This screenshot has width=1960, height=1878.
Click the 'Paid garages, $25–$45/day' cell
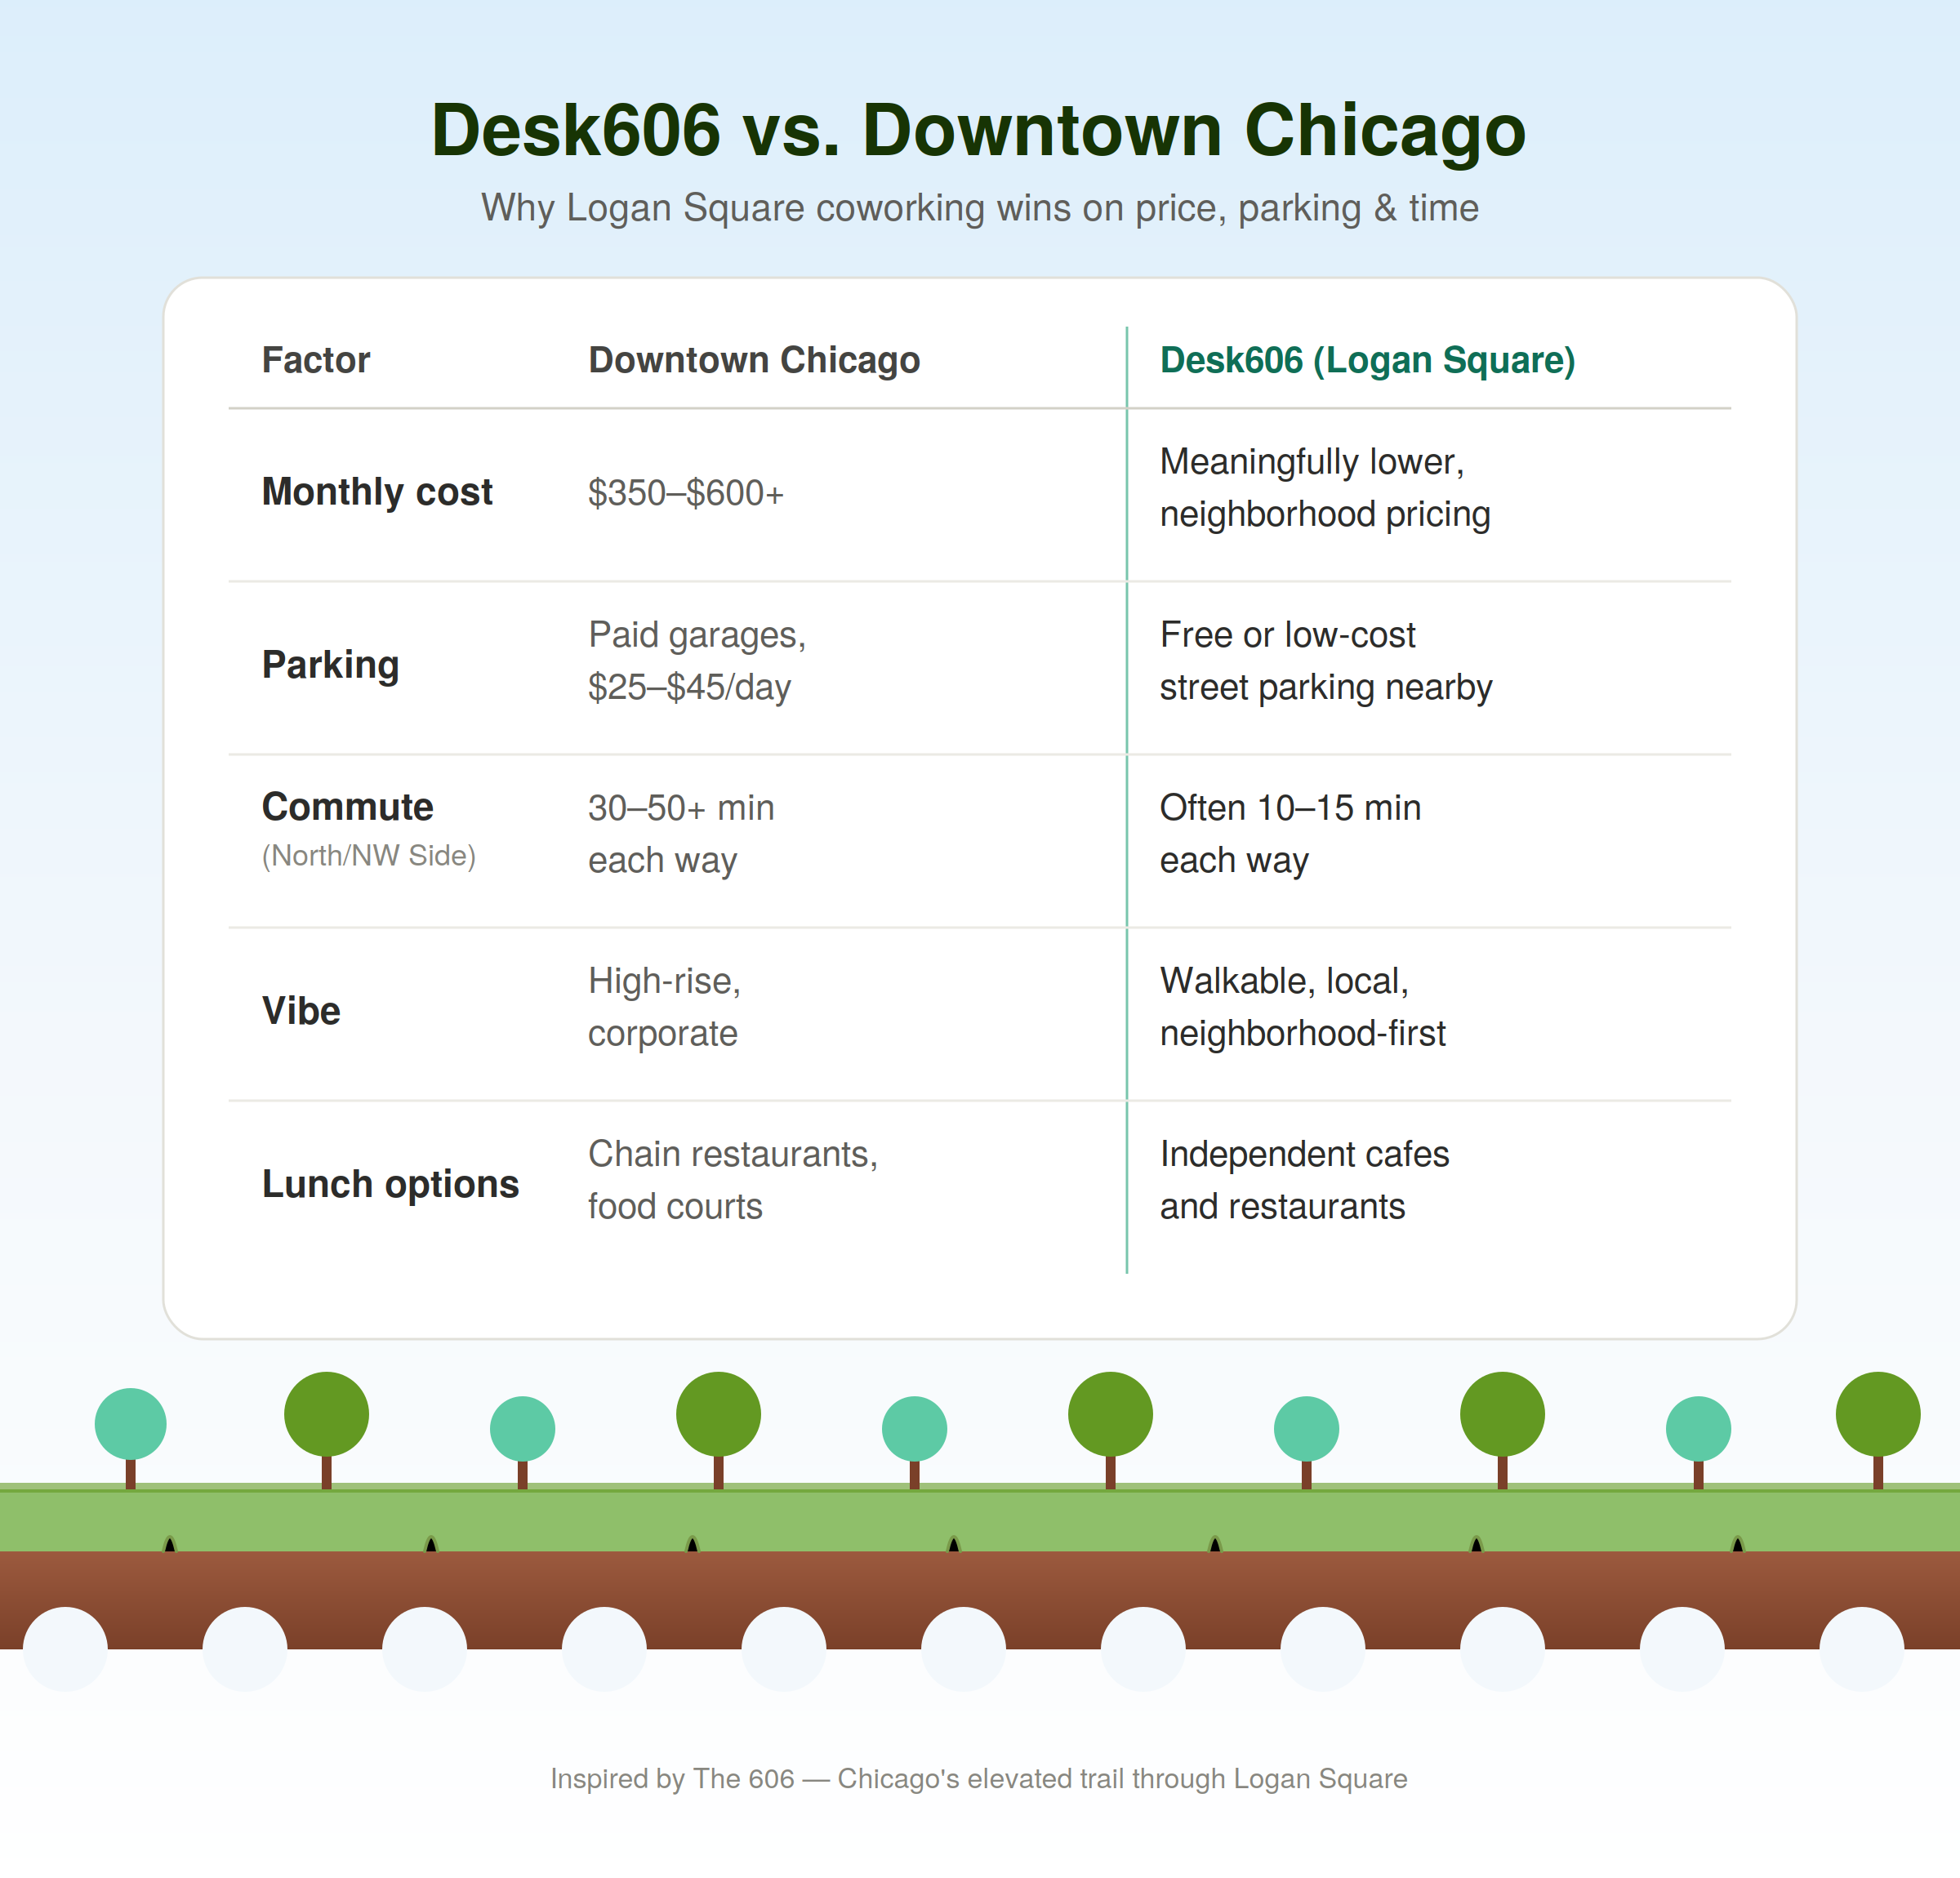click(x=697, y=661)
